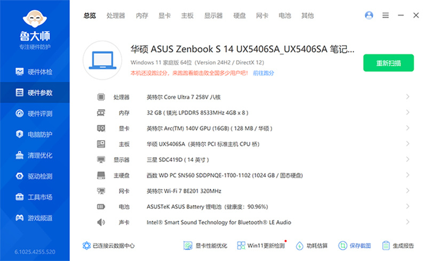Open the user account avatar
Screen dimensions: 427x261
[x=369, y=15]
